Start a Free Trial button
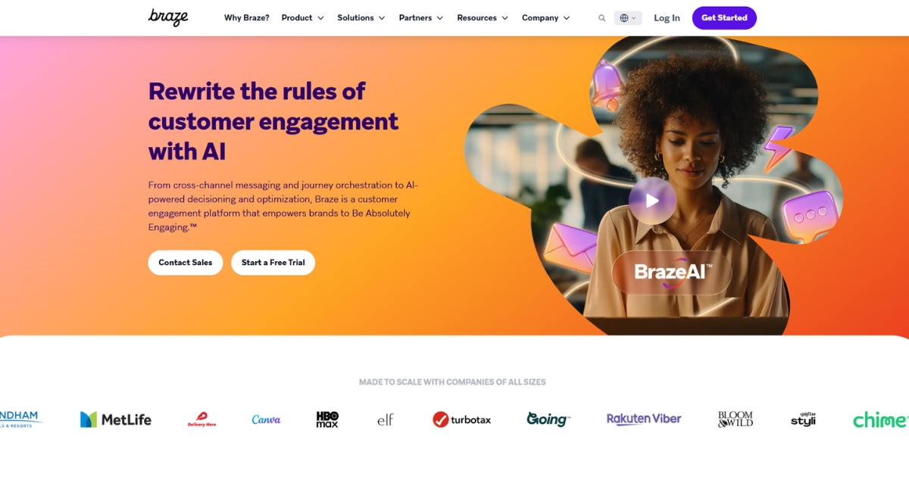Screen dimensions: 909x477 (273, 263)
